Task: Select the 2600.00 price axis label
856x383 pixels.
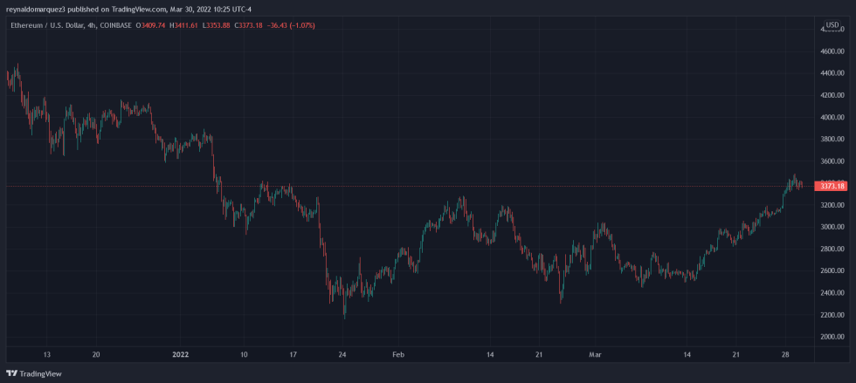Action: 832,271
